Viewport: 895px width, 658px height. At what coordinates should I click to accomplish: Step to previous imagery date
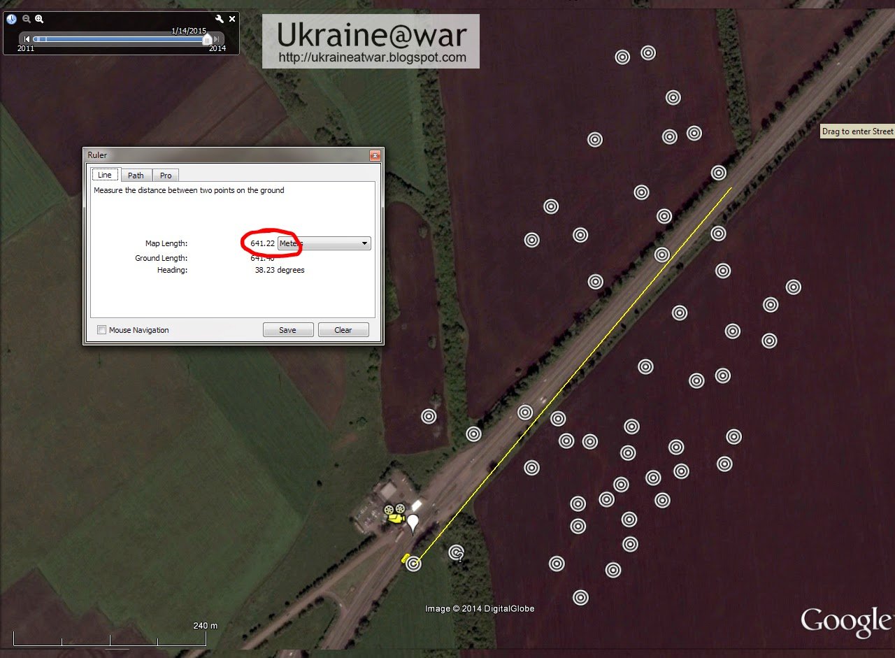[27, 39]
